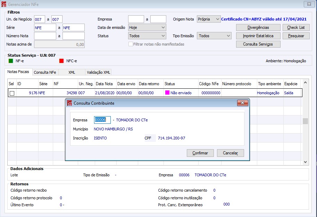Viewport: 317px width, 217px height.
Task: Click the Empresa code field in dialog
Action: [102, 120]
